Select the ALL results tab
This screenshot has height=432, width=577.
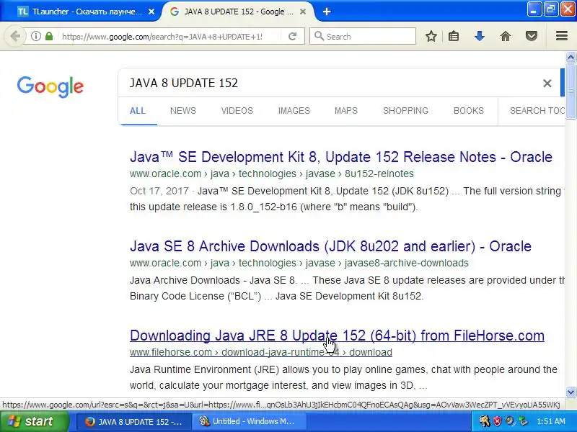point(138,111)
